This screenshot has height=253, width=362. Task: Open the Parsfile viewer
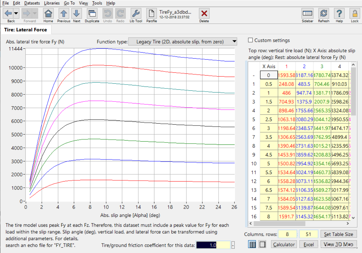[x=152, y=14]
